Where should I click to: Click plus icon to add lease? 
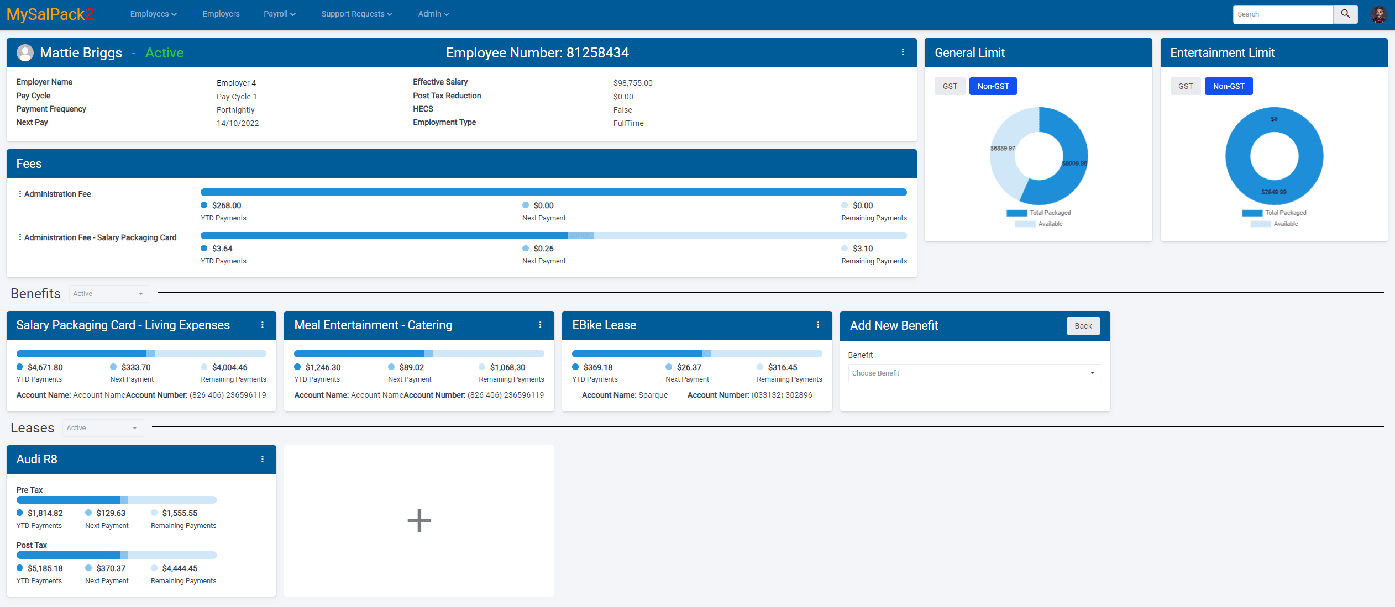coord(419,521)
